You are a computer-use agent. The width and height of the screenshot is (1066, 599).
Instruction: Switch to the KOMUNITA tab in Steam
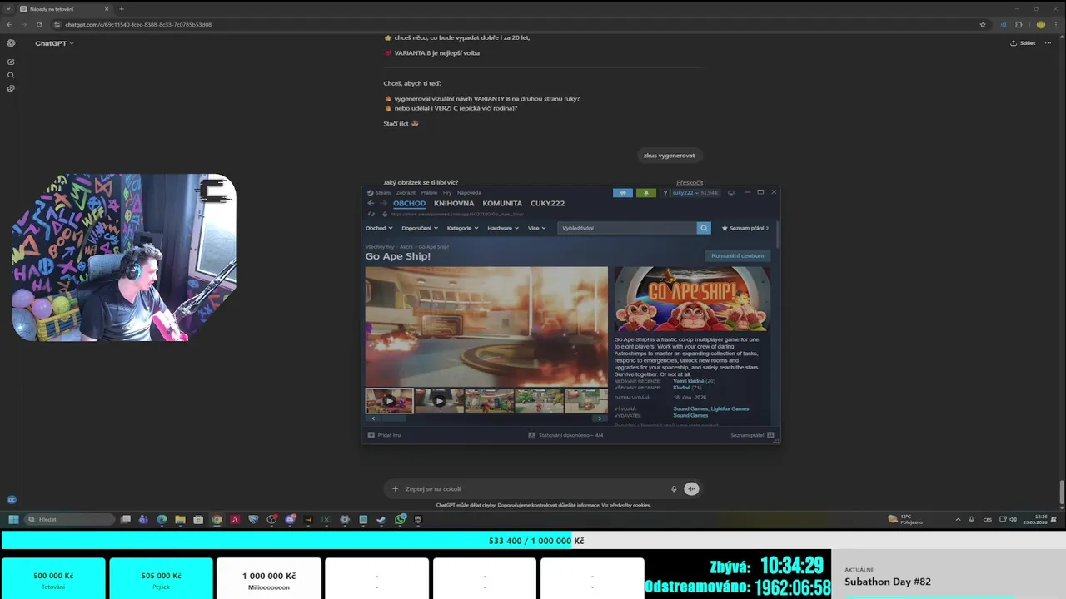(502, 203)
